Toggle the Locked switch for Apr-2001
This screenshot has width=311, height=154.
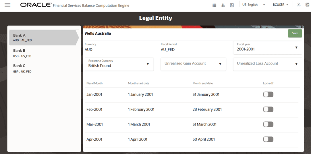pyautogui.click(x=268, y=139)
